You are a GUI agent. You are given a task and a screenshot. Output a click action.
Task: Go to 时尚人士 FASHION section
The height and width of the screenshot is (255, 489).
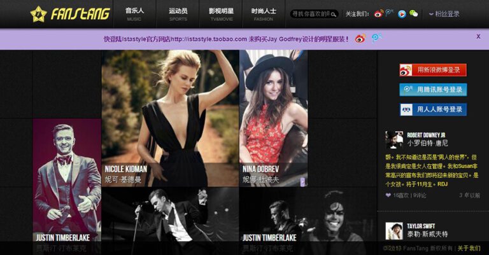tap(263, 14)
